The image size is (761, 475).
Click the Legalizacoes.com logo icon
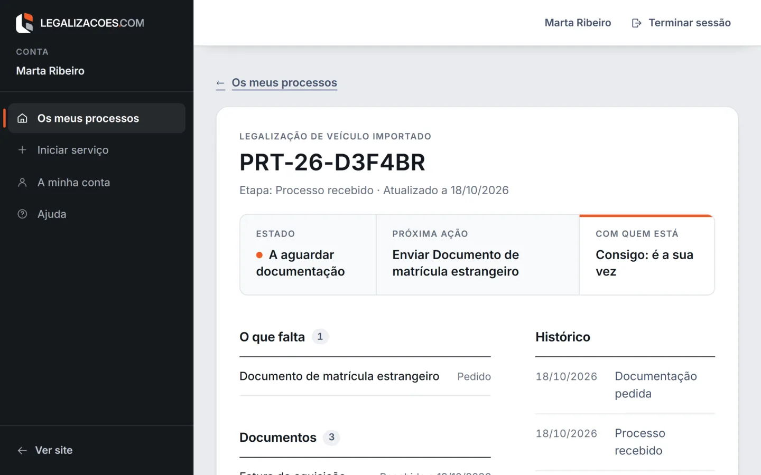24,23
